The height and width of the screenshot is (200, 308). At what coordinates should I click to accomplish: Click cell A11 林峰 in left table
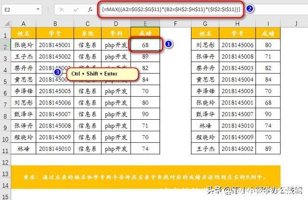(x=24, y=149)
